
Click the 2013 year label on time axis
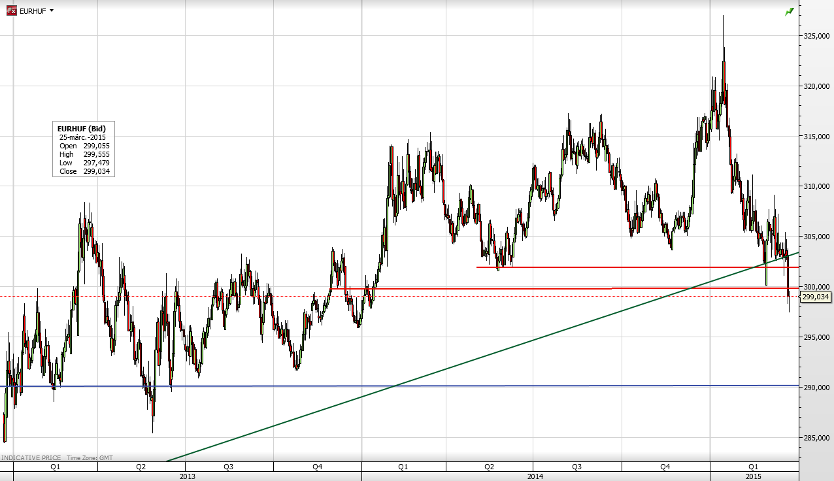click(x=186, y=476)
